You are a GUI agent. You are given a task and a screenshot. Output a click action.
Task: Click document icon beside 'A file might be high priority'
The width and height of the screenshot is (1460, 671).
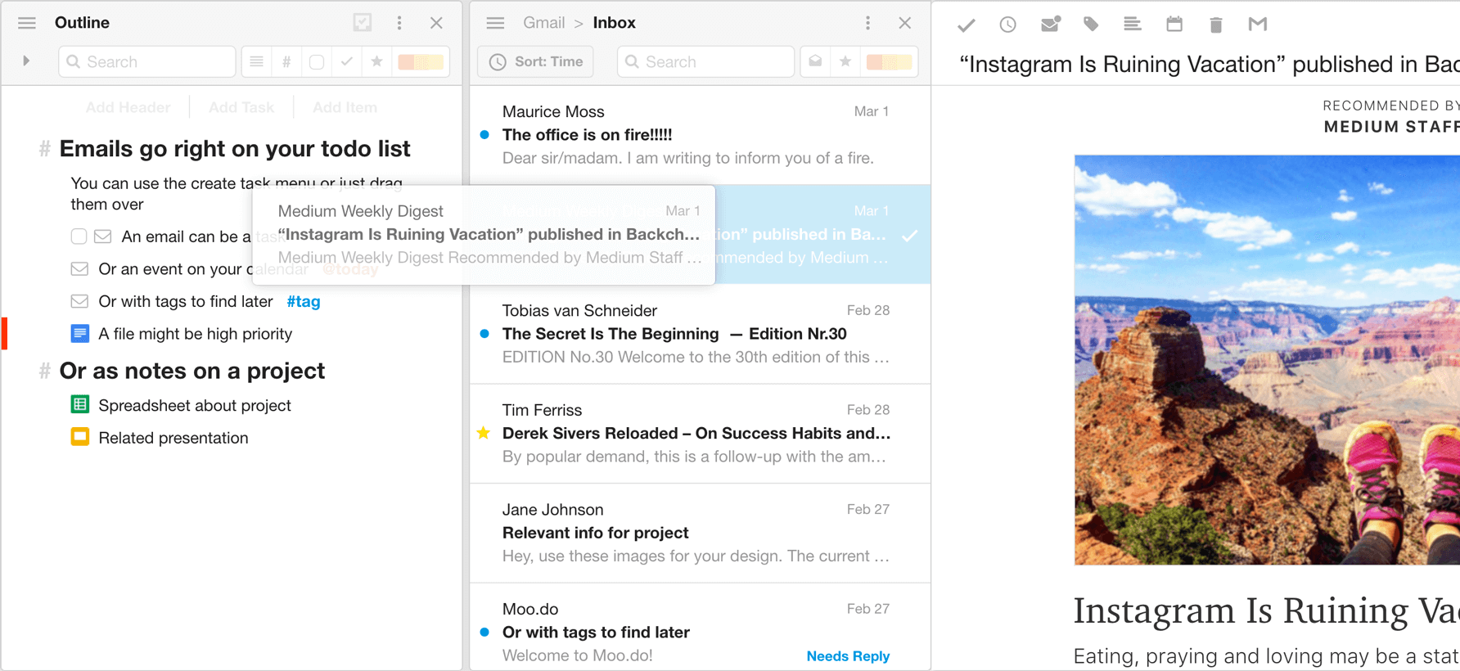click(x=79, y=334)
